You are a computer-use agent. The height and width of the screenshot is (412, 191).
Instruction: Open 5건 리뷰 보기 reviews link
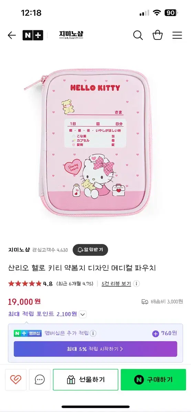(x=116, y=284)
